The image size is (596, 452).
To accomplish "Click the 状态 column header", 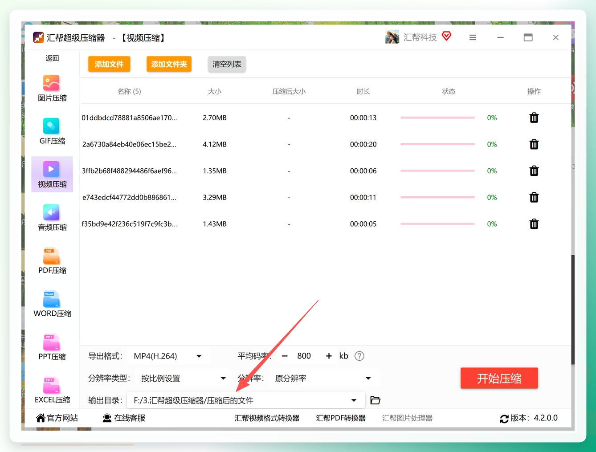I will (x=449, y=91).
